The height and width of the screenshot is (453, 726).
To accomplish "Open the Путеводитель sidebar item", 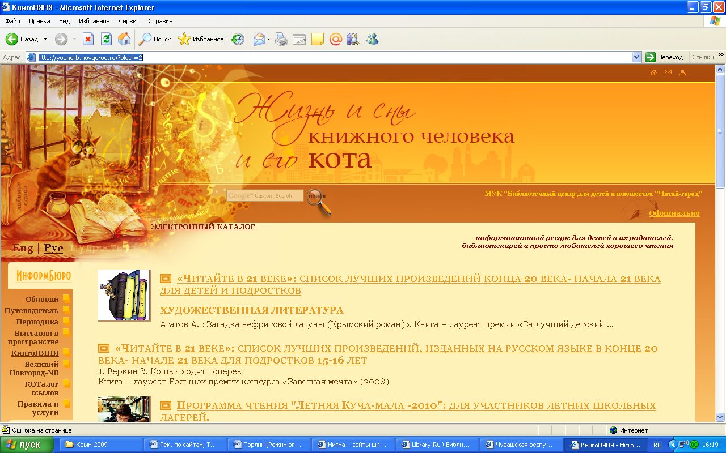I will point(31,310).
